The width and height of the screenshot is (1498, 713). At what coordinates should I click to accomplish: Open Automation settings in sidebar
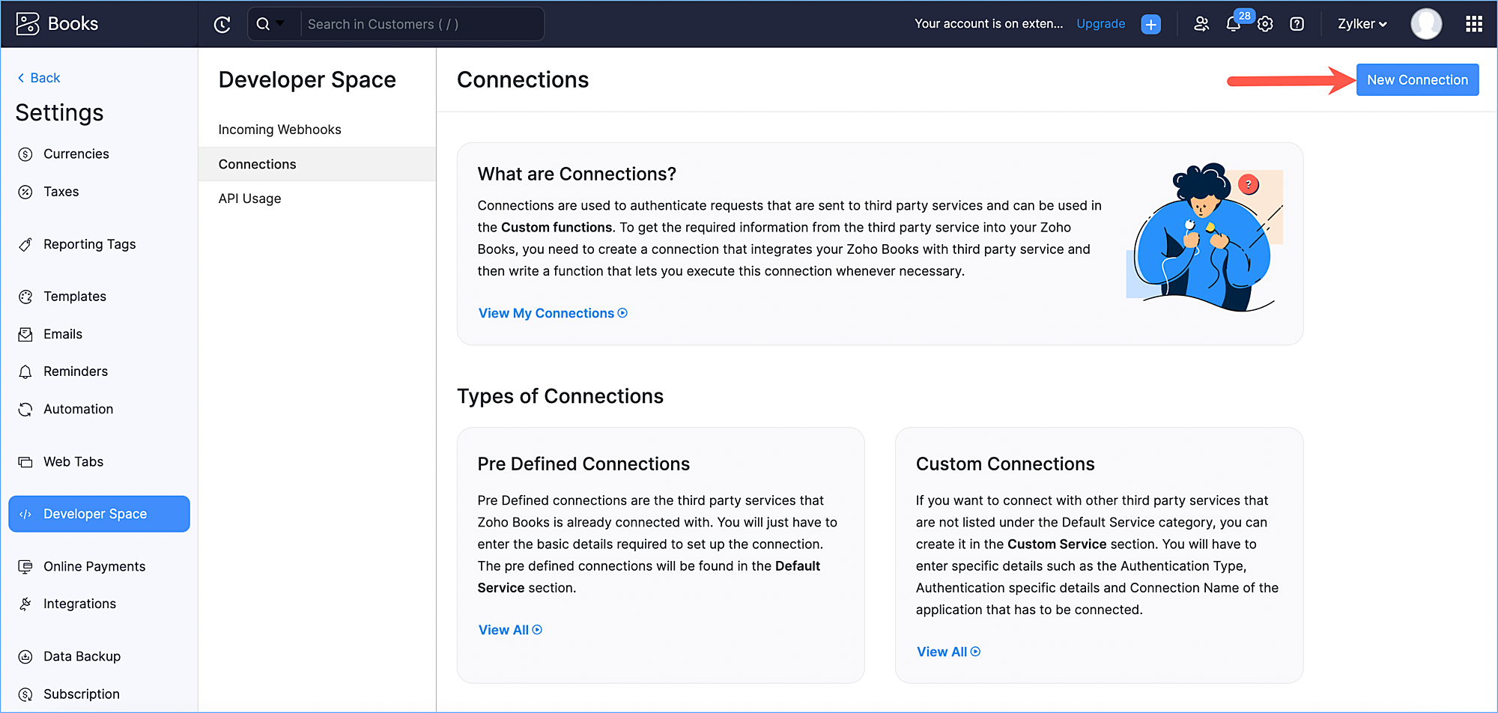click(78, 409)
